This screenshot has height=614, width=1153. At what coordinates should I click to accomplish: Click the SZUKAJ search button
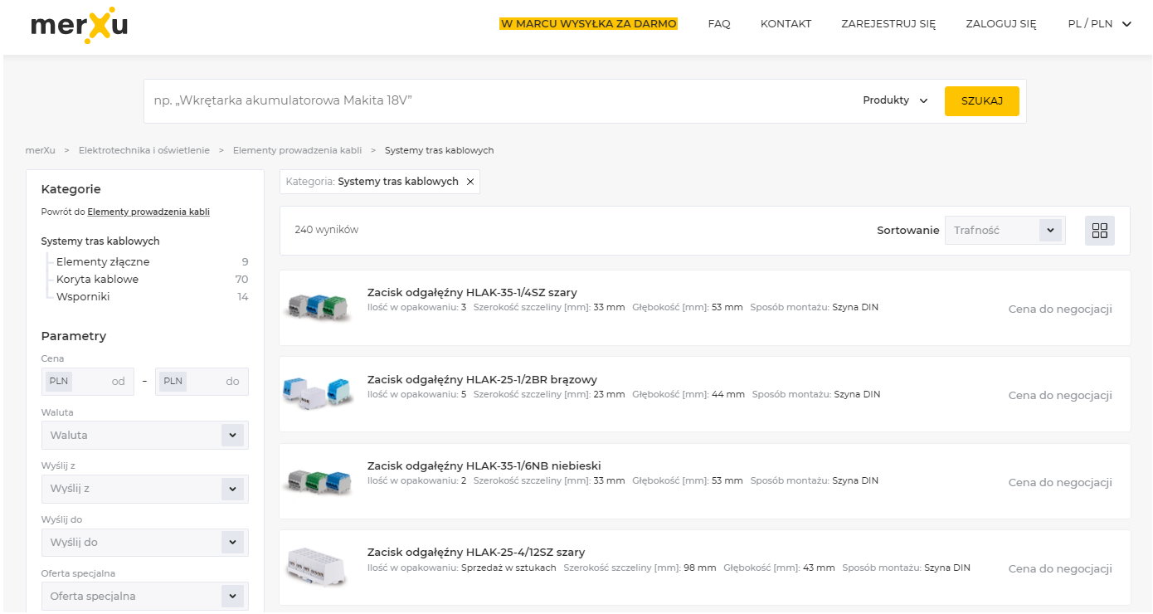(x=982, y=101)
